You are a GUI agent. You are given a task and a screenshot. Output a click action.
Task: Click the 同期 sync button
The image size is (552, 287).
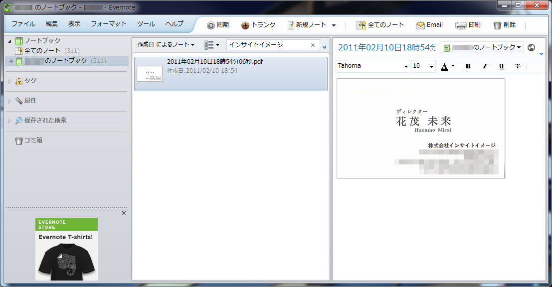coord(218,25)
